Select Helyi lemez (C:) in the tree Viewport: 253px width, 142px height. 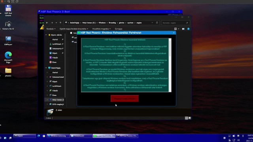coord(57,100)
